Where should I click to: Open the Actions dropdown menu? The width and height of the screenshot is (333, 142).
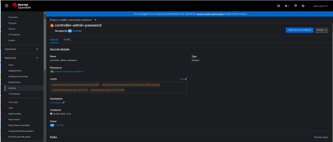(x=321, y=30)
